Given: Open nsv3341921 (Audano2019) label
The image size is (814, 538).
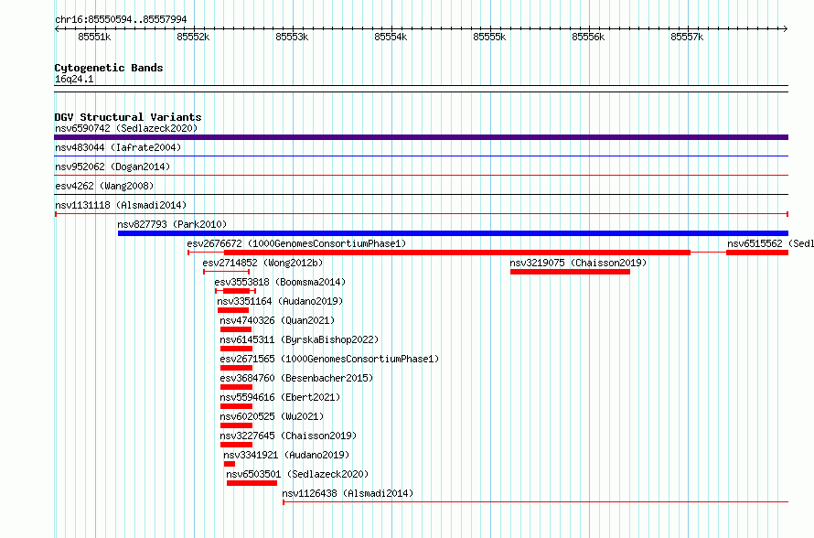Looking at the screenshot, I should [x=286, y=455].
